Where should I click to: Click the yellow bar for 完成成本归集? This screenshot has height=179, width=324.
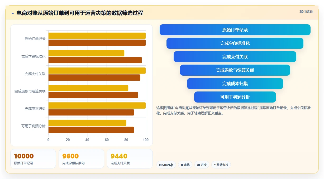coord(97,105)
